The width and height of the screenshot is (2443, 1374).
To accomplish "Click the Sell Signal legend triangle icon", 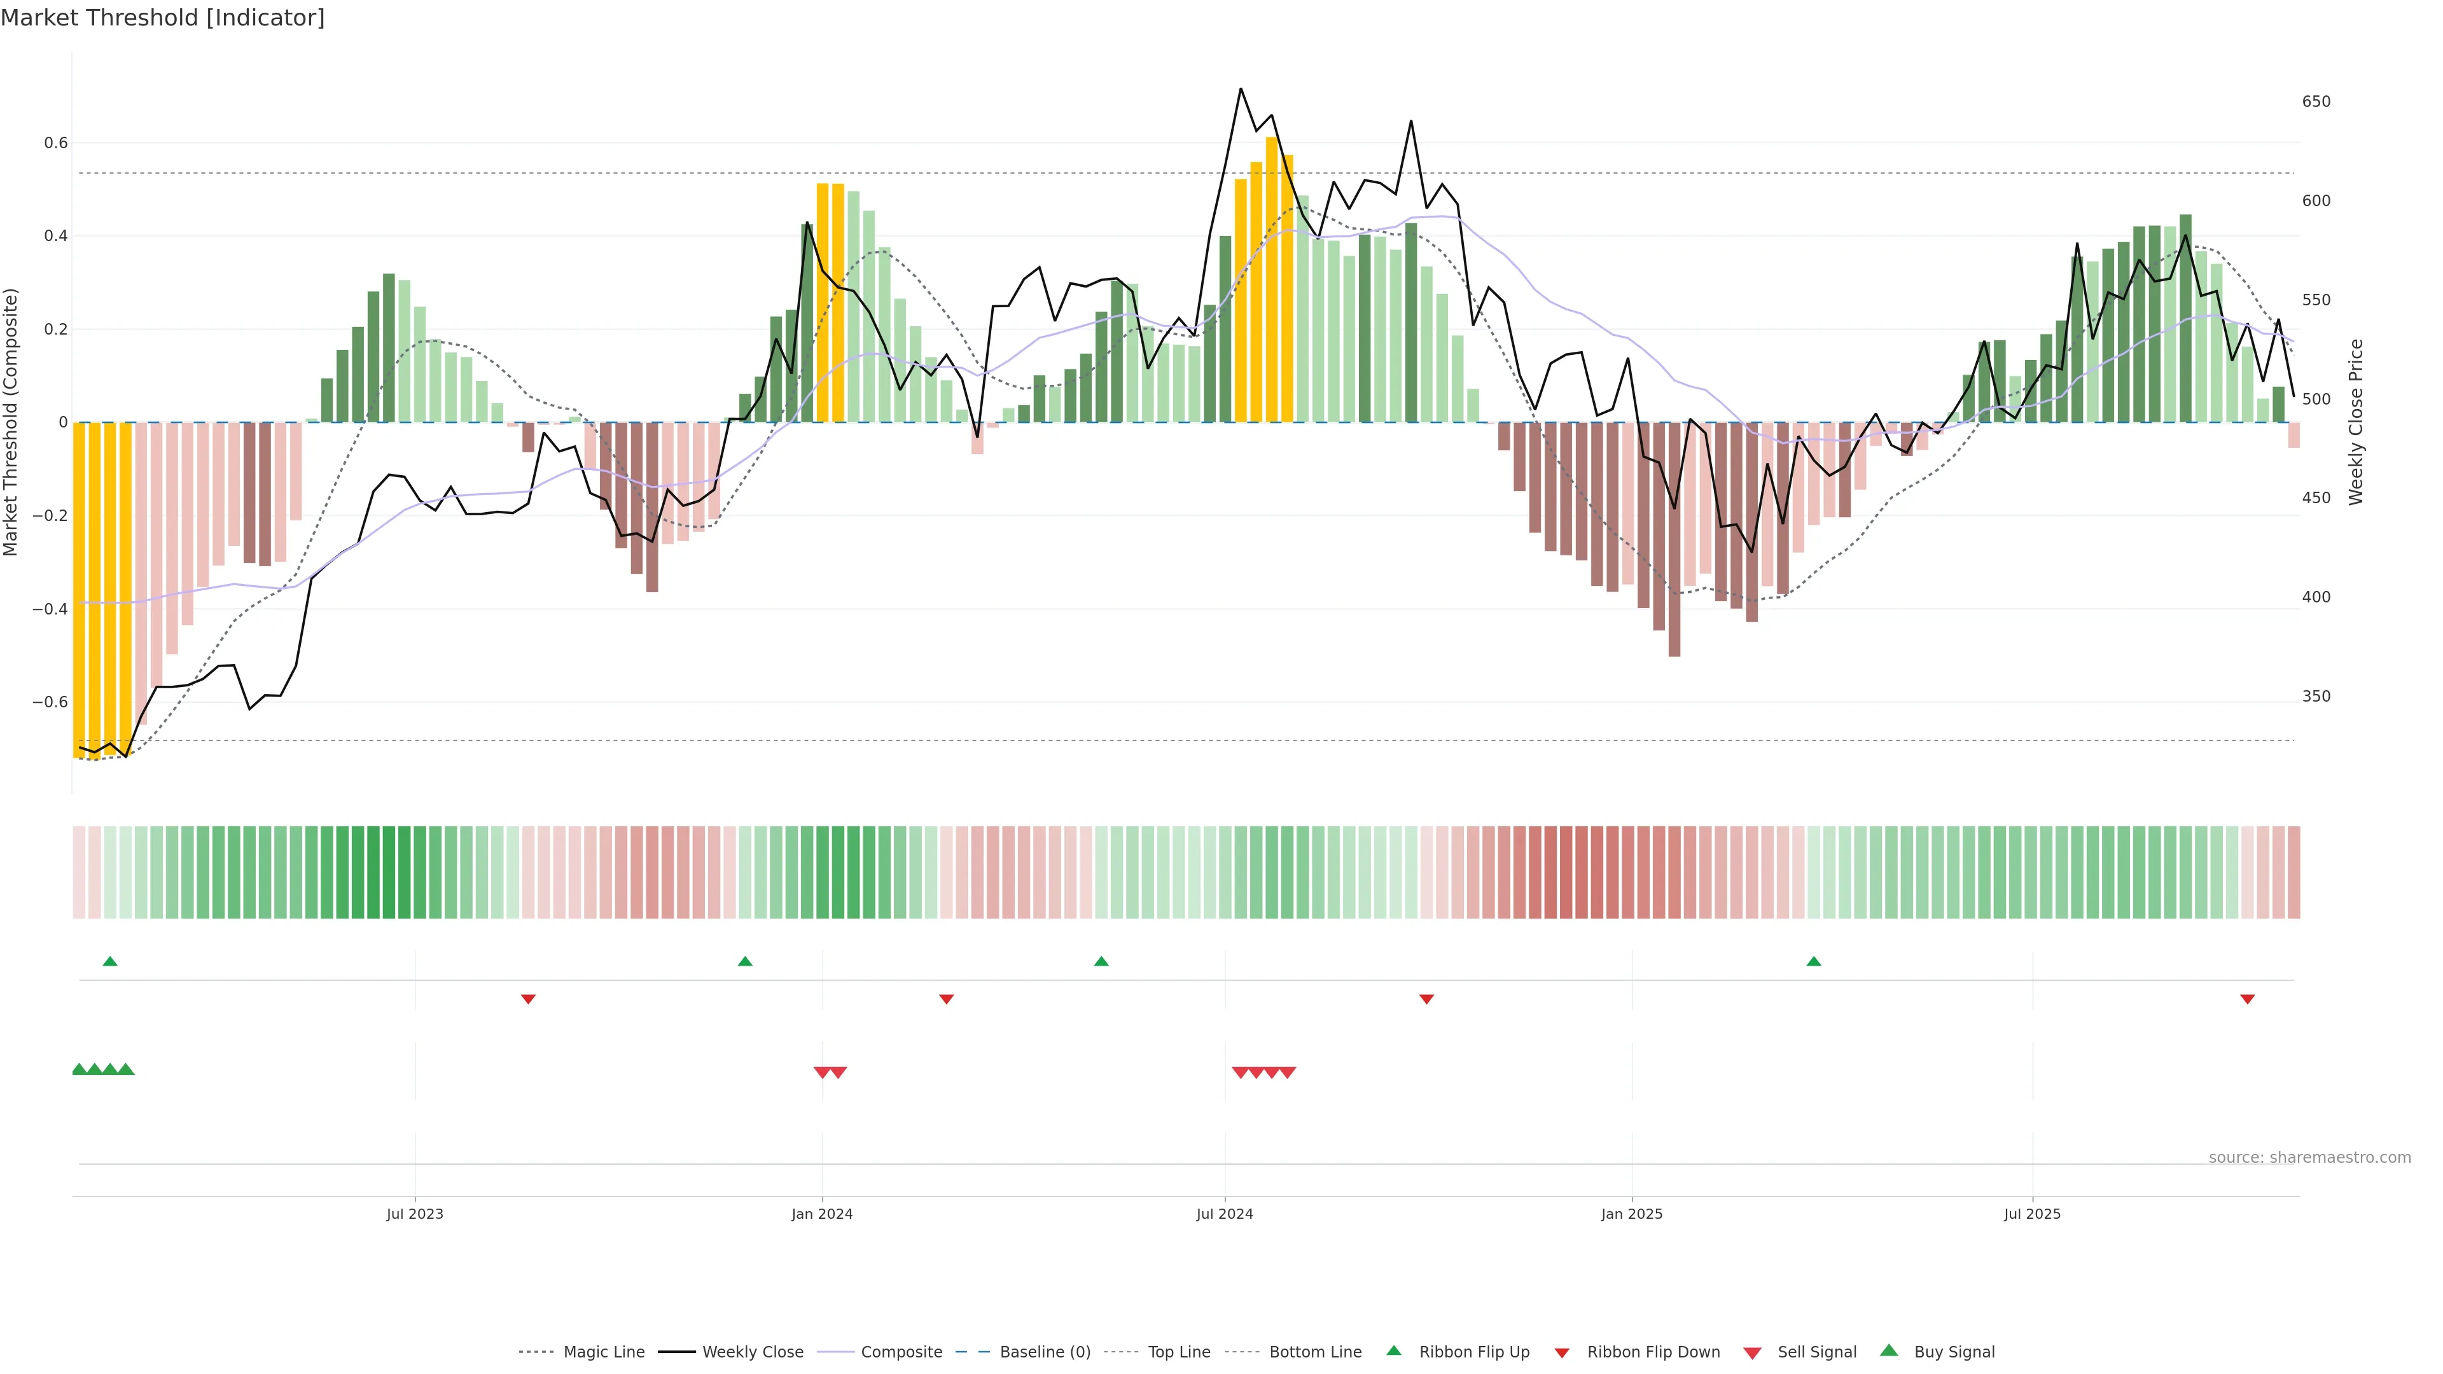I will tap(1753, 1353).
